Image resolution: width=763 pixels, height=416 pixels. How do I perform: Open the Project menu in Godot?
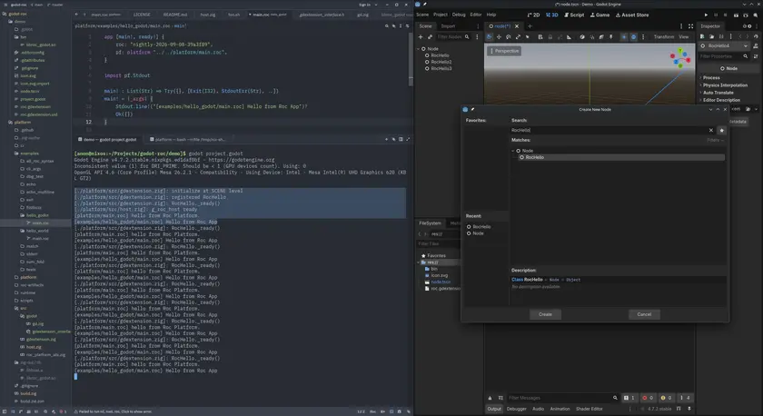tap(441, 15)
